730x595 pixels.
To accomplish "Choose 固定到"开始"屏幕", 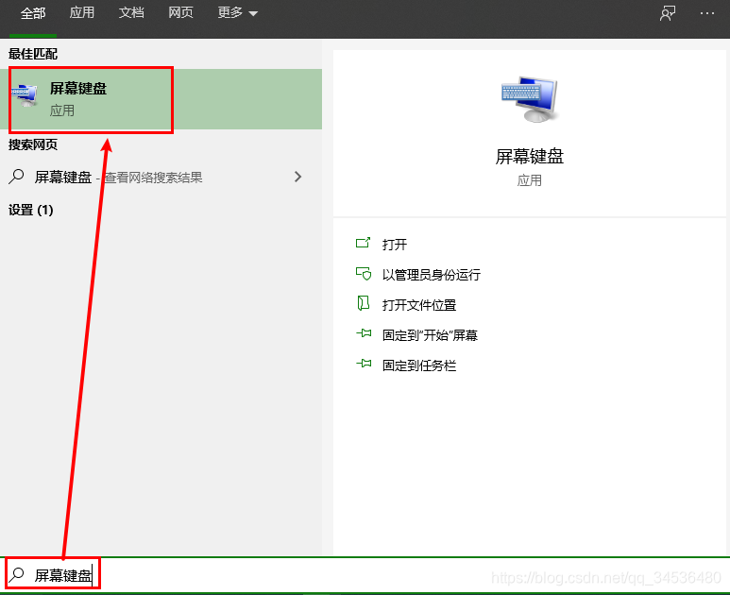I will coord(430,335).
